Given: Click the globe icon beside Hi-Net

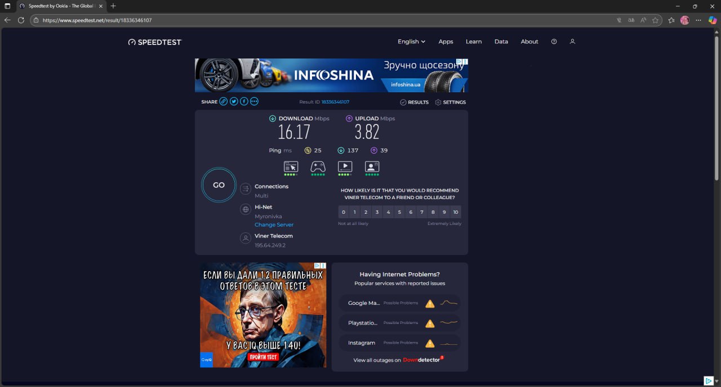Looking at the screenshot, I should pos(246,209).
